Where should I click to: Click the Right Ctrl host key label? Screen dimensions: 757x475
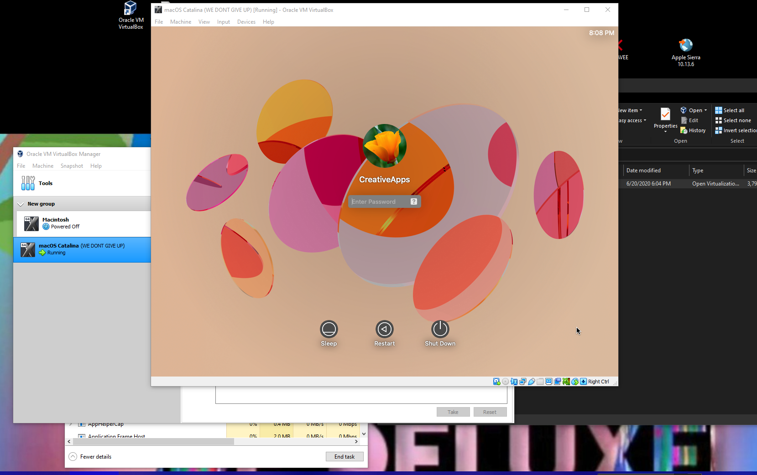tap(599, 382)
